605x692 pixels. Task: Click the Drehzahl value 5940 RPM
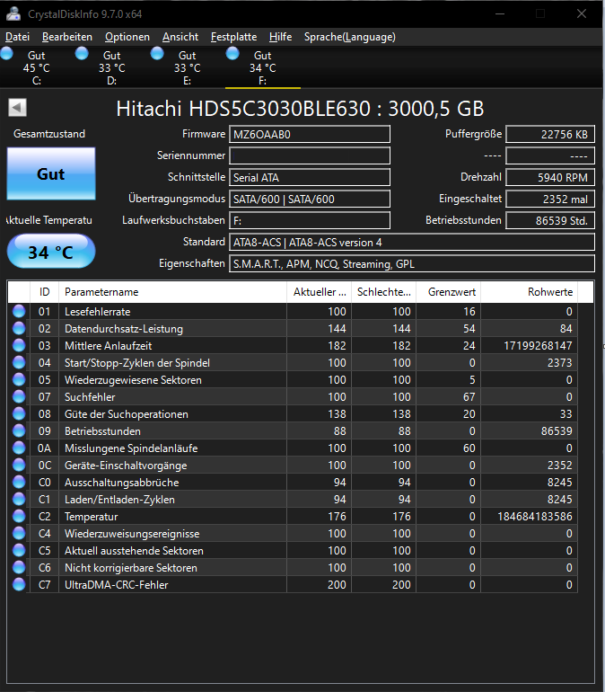(x=550, y=177)
